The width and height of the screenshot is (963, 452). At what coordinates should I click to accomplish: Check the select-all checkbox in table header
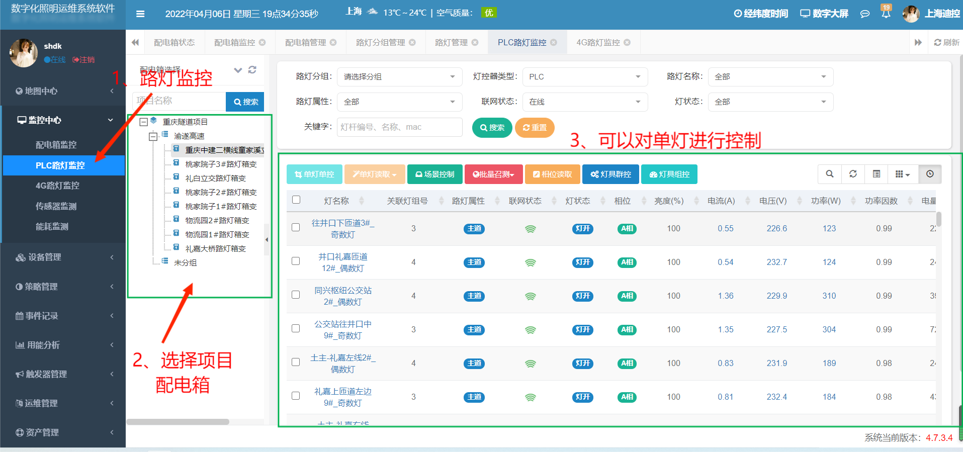296,200
